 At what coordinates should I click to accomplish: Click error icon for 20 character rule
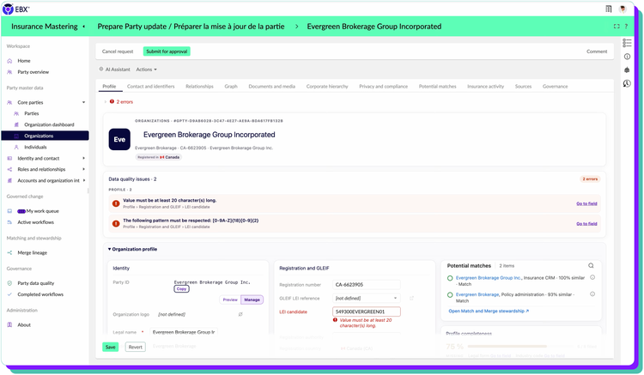[x=116, y=203]
